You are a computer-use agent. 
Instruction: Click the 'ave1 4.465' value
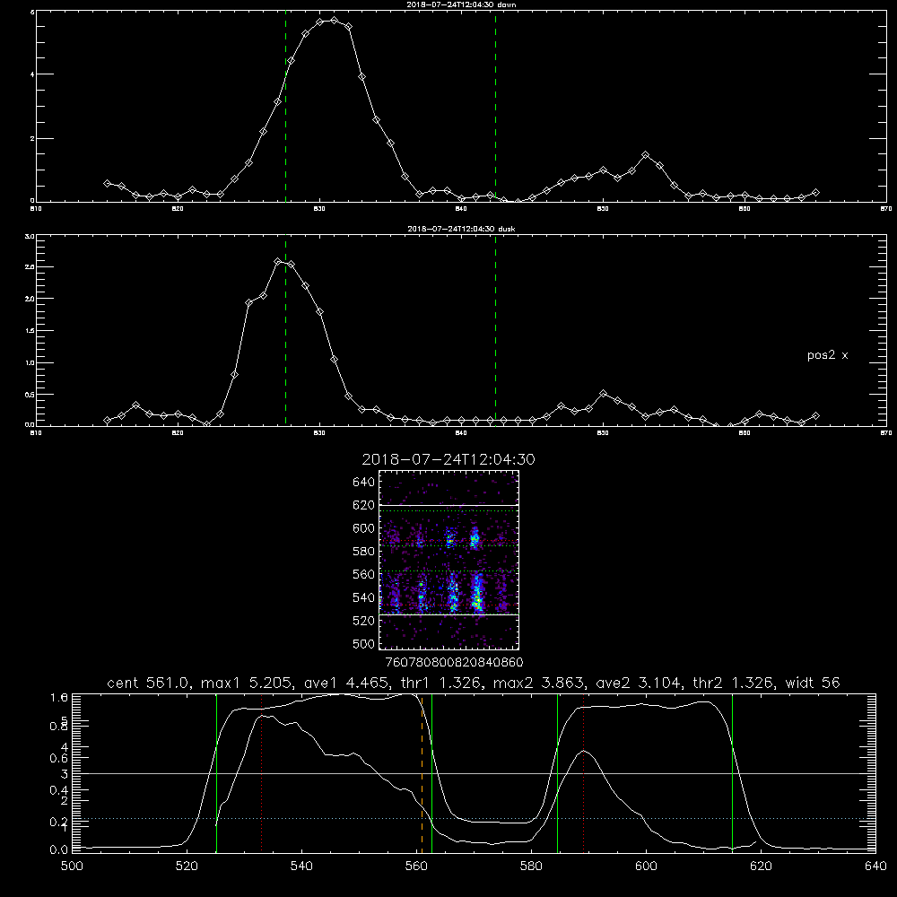(x=346, y=683)
